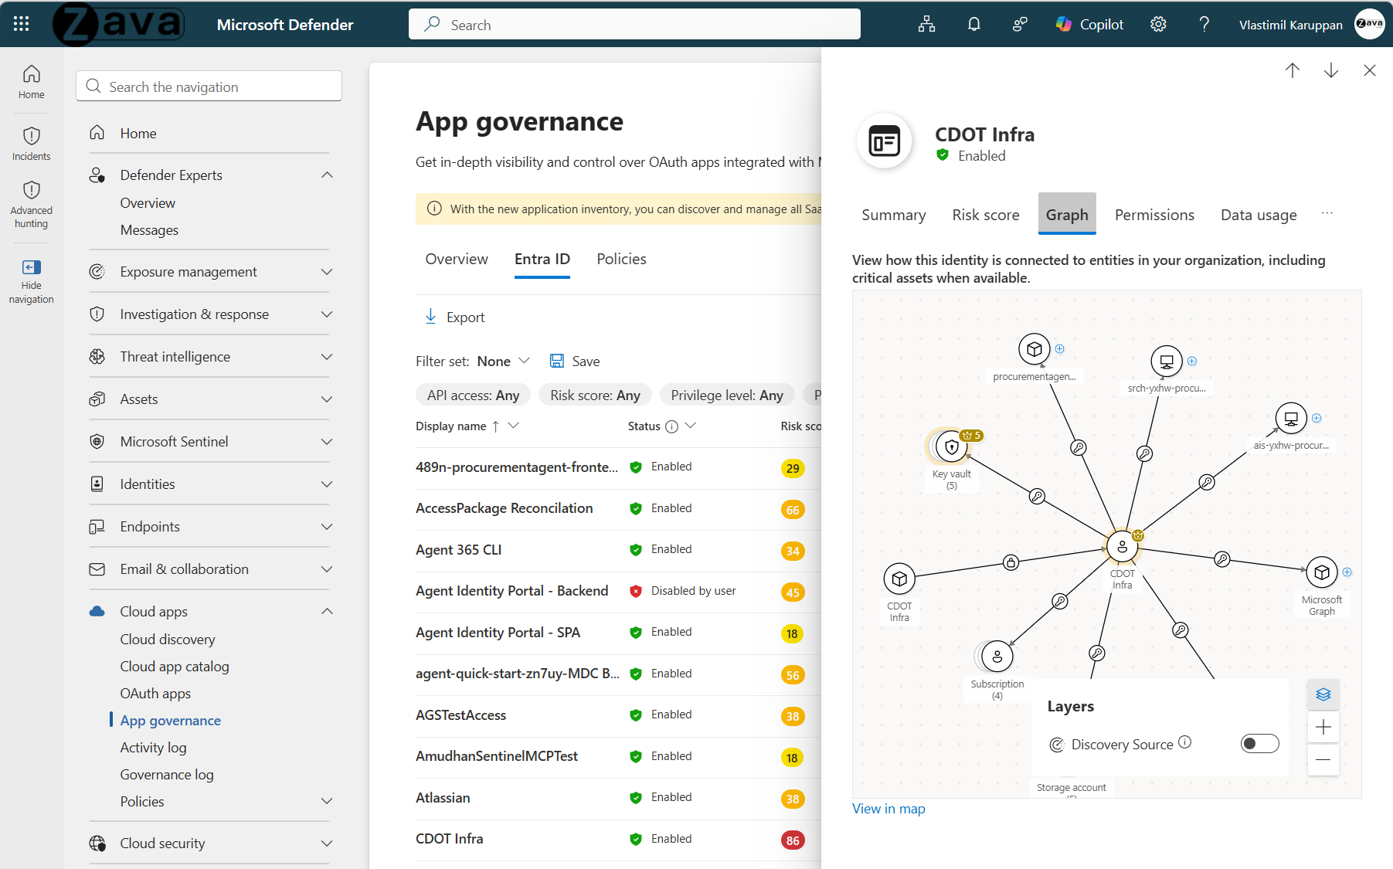Collapse the Defender Experts section
Image resolution: width=1393 pixels, height=869 pixels.
coord(327,175)
